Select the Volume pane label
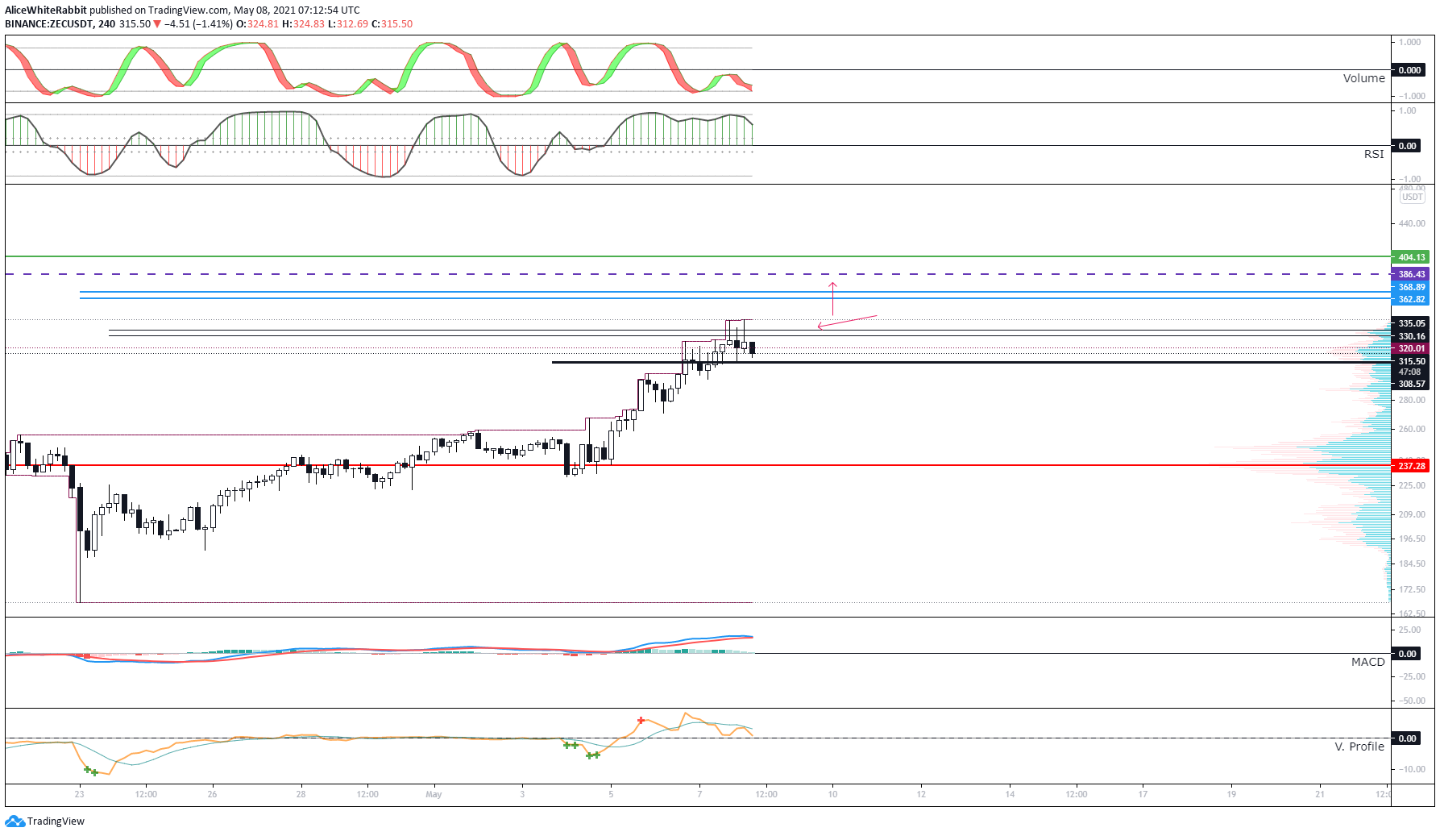Image resolution: width=1440 pixels, height=836 pixels. point(1363,78)
